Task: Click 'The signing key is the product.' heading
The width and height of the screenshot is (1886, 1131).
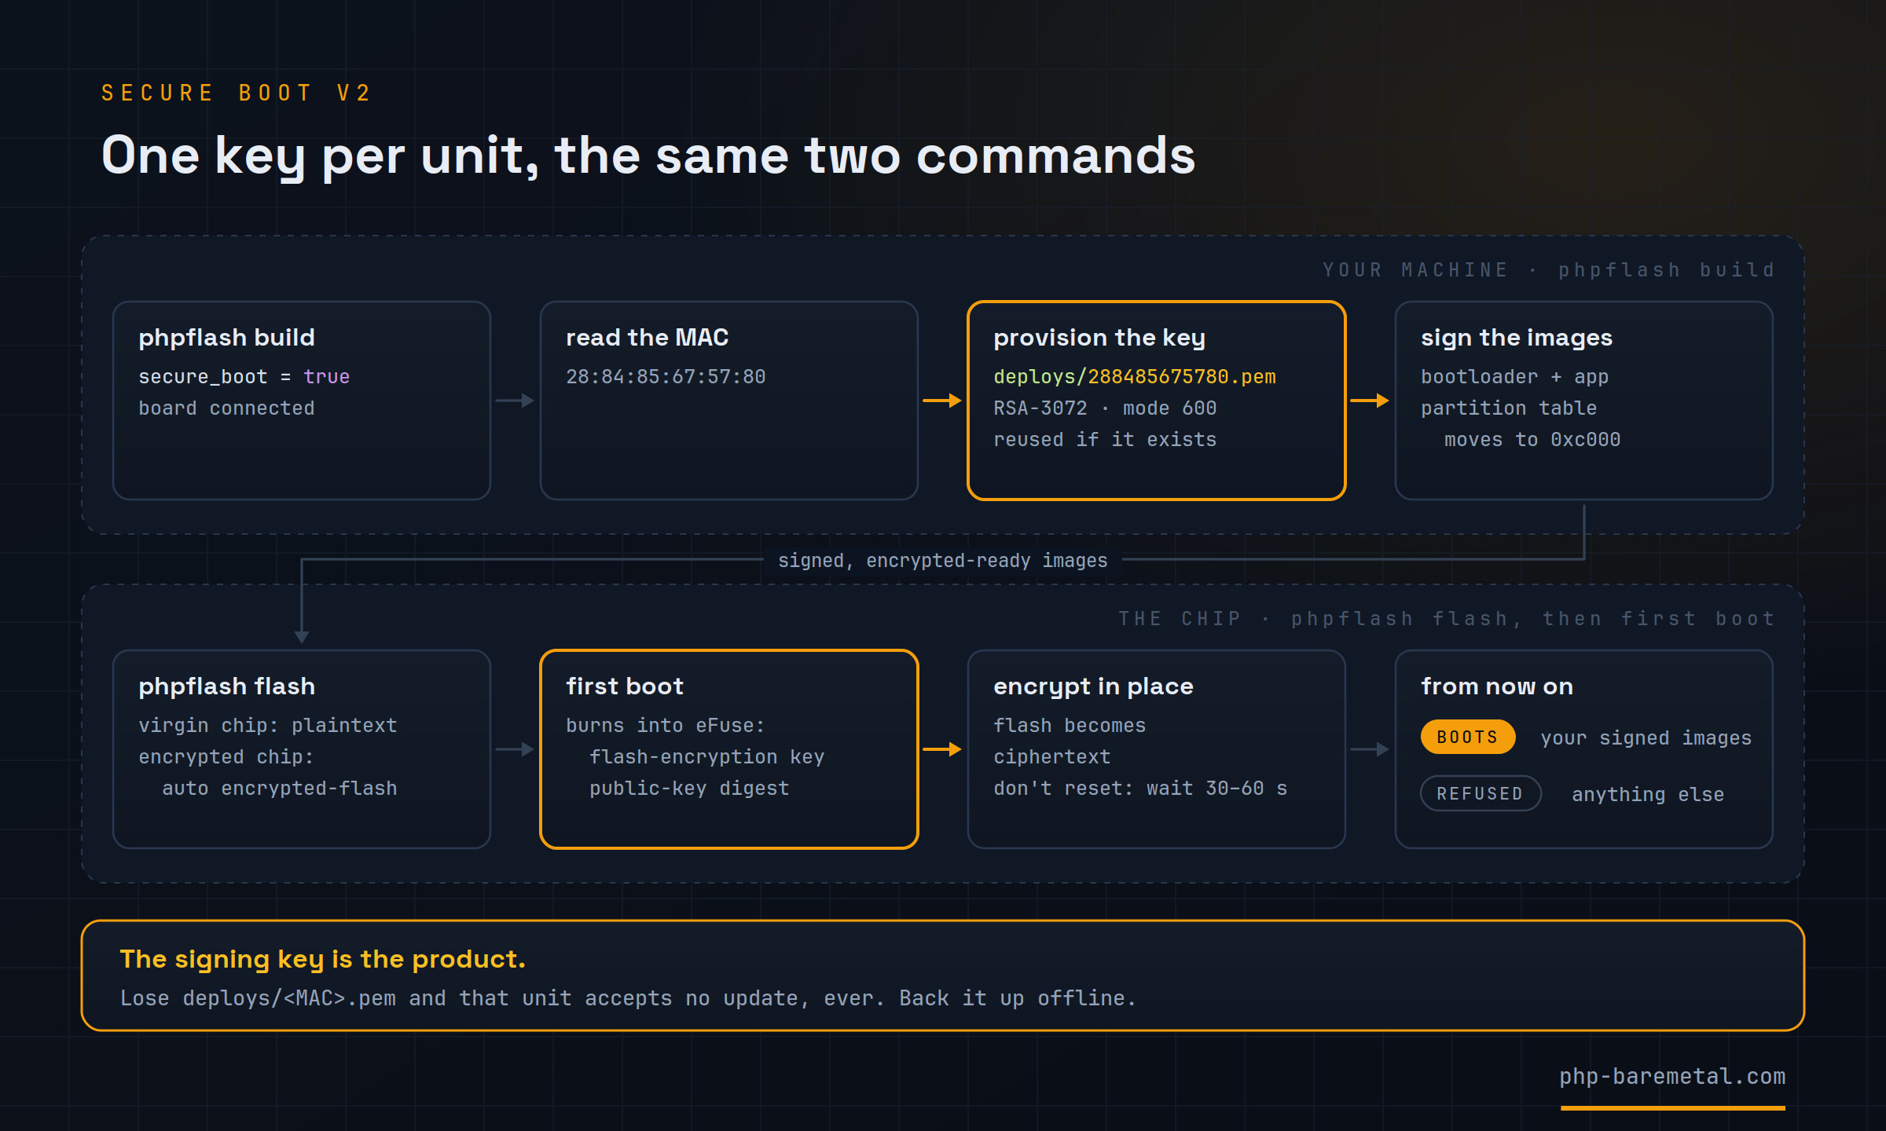Action: click(322, 959)
